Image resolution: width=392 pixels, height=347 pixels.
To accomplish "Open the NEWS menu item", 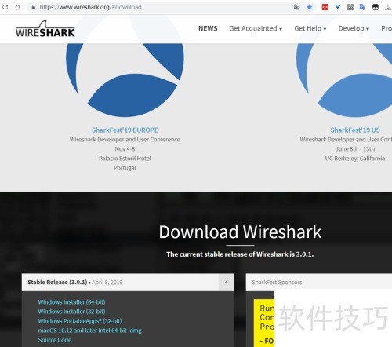I will tap(208, 28).
